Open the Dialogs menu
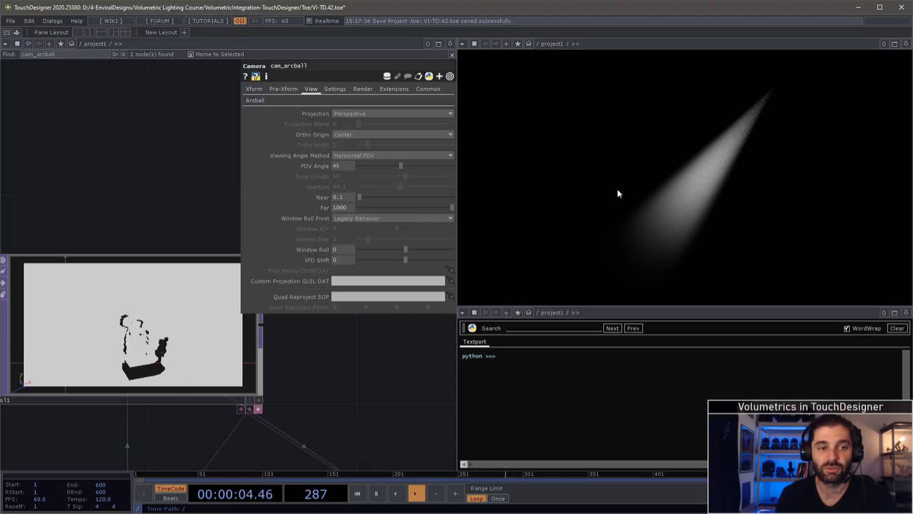Image resolution: width=913 pixels, height=514 pixels. coord(53,21)
